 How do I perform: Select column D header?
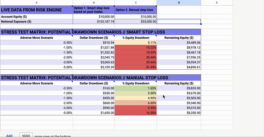tap(179, 3)
